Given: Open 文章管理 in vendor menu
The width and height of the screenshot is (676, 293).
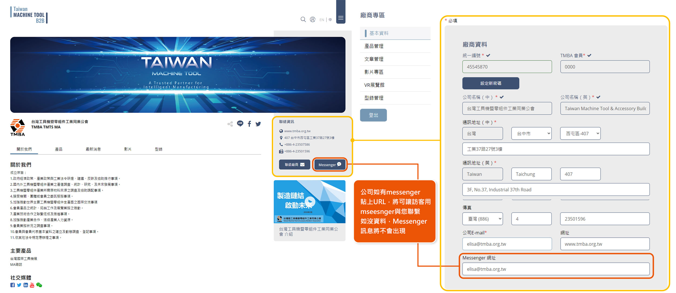Looking at the screenshot, I should 395,59.
